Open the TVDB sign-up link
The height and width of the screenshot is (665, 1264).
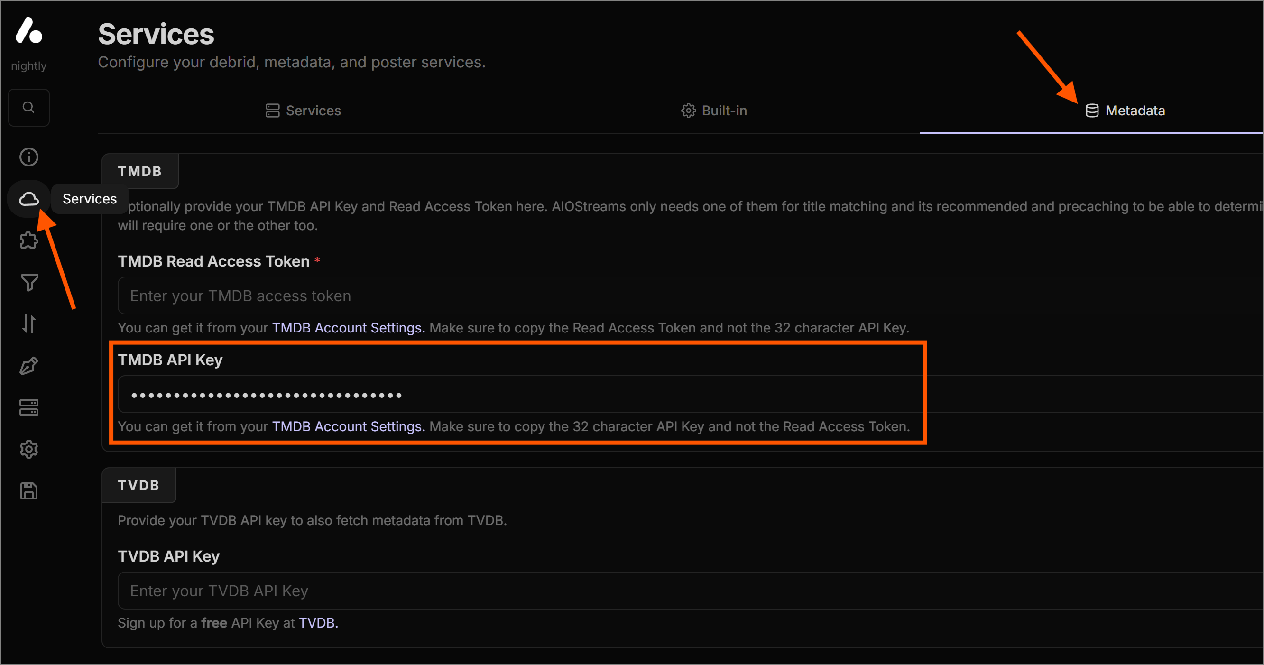[x=318, y=623]
